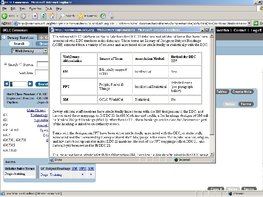
Task: Click the IE Forward arrow icon
Action: coord(23,16)
